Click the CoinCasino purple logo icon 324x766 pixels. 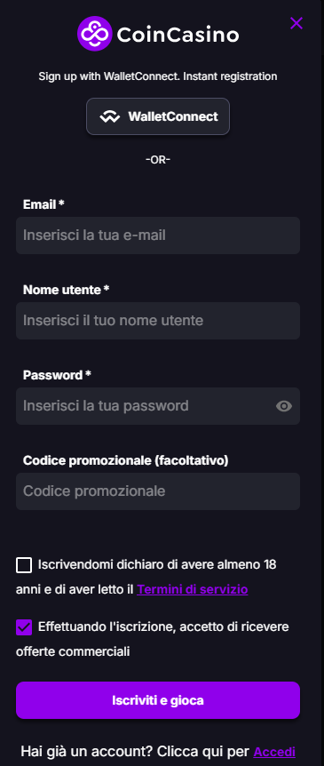click(x=95, y=34)
